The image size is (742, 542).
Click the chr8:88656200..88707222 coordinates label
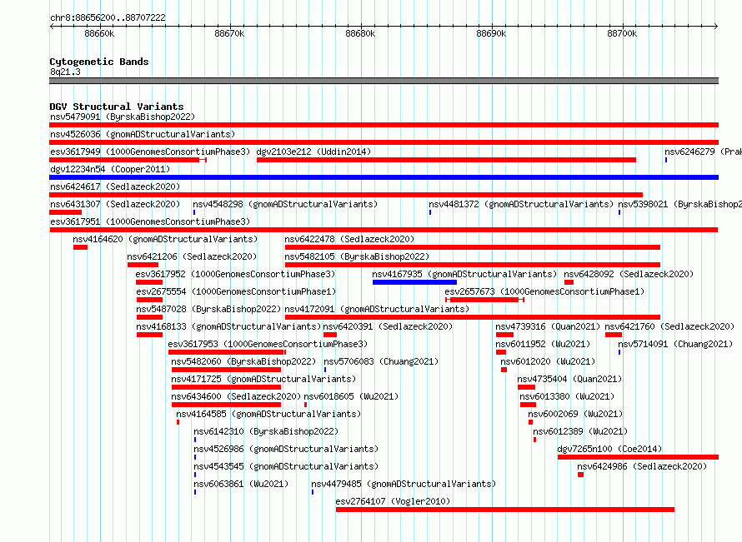108,17
